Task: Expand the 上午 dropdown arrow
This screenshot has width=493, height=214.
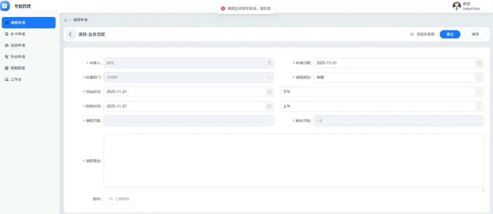Action: pos(479,106)
